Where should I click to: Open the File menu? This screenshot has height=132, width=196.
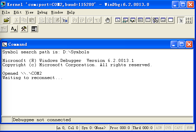pyautogui.click(x=6, y=12)
